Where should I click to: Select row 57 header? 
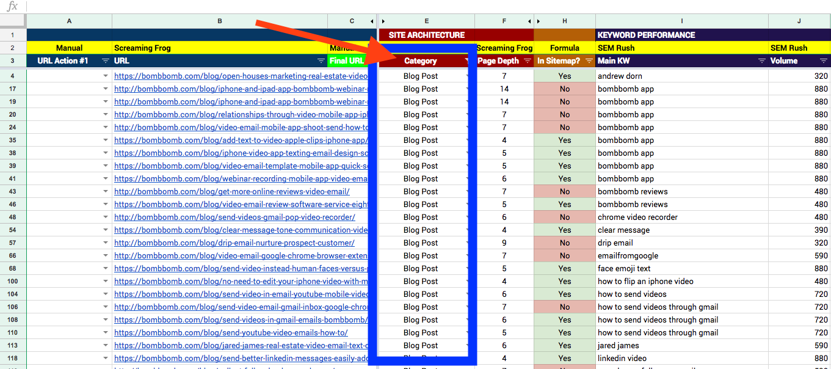(x=13, y=243)
